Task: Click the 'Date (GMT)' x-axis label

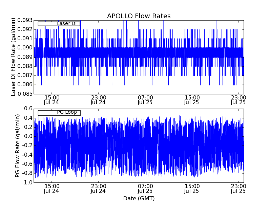Action: coord(139,198)
